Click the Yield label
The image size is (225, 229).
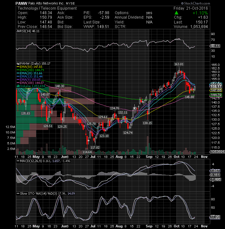[x=120, y=22]
